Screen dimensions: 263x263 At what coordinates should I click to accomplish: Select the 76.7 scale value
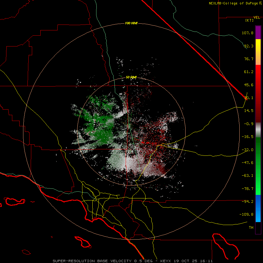(249, 59)
